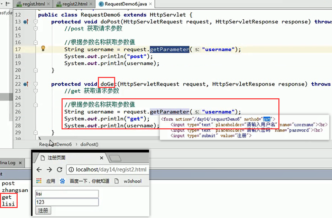Switch to the Catalina Log tab
332x218 pixels.
pos(8,162)
